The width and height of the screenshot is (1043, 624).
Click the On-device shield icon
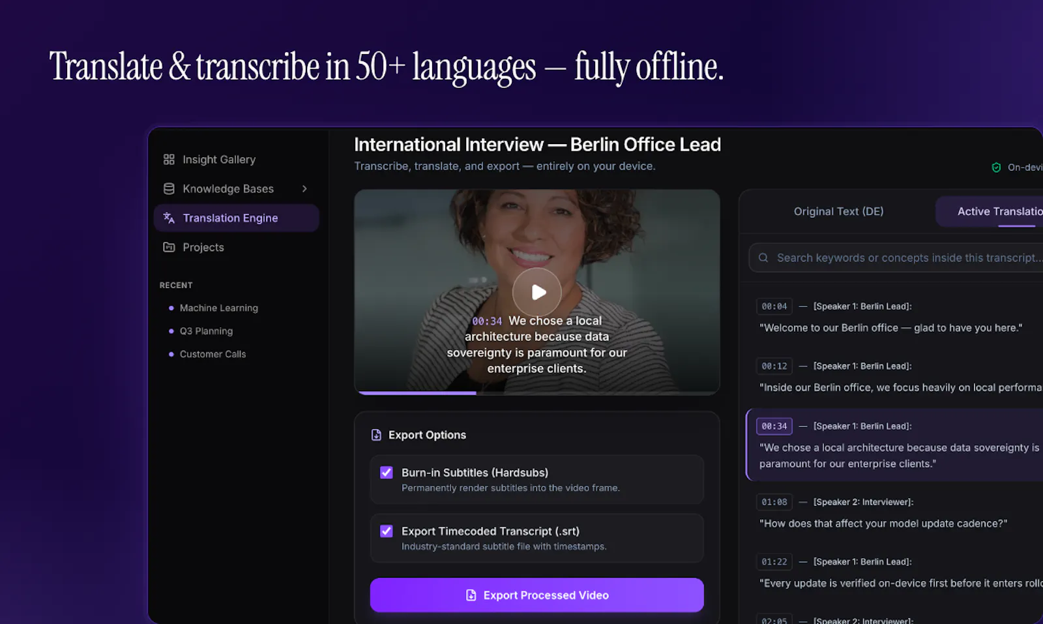pos(996,168)
